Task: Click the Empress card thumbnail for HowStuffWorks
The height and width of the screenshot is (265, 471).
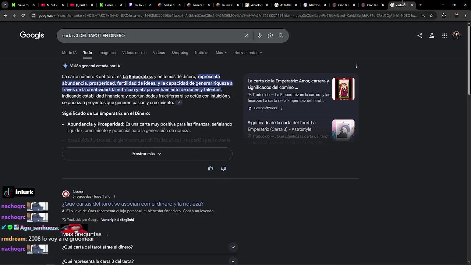Action: pyautogui.click(x=343, y=89)
